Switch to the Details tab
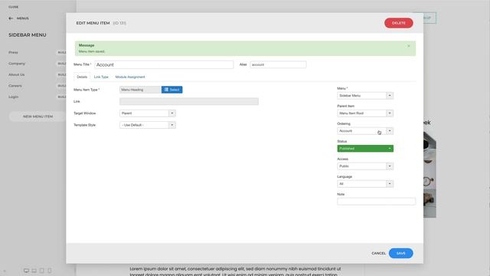The height and width of the screenshot is (276, 490). (x=82, y=77)
